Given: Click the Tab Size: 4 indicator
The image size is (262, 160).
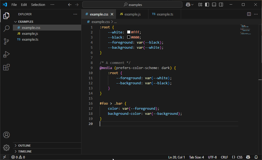Looking at the screenshot, I should (196, 157).
